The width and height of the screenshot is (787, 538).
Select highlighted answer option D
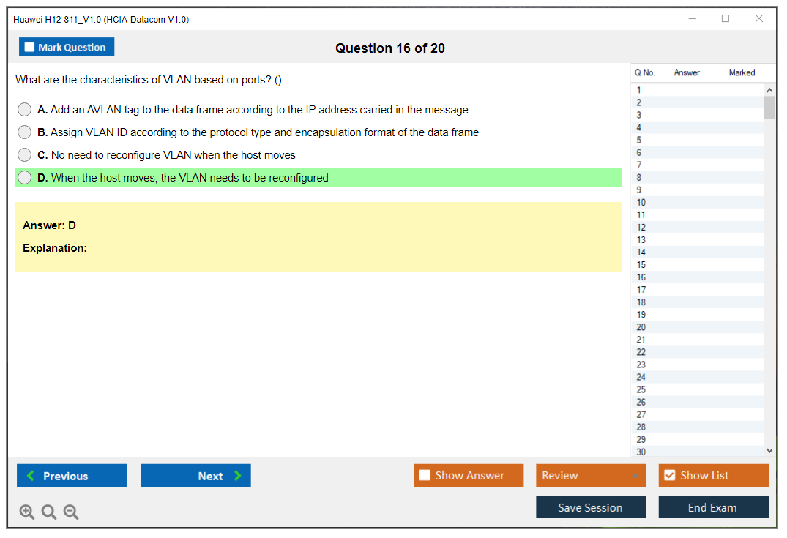[25, 178]
